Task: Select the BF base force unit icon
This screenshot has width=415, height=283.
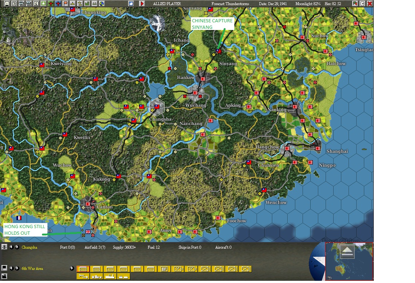Action: click(x=164, y=269)
